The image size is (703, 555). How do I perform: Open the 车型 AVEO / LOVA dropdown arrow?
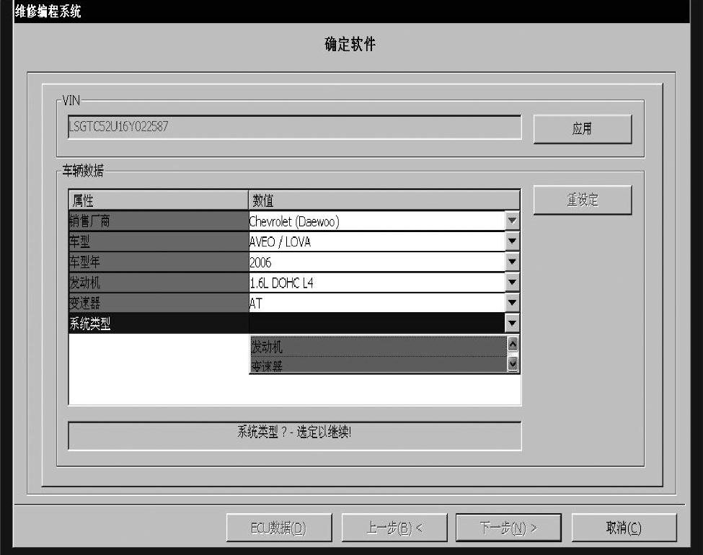tap(512, 242)
